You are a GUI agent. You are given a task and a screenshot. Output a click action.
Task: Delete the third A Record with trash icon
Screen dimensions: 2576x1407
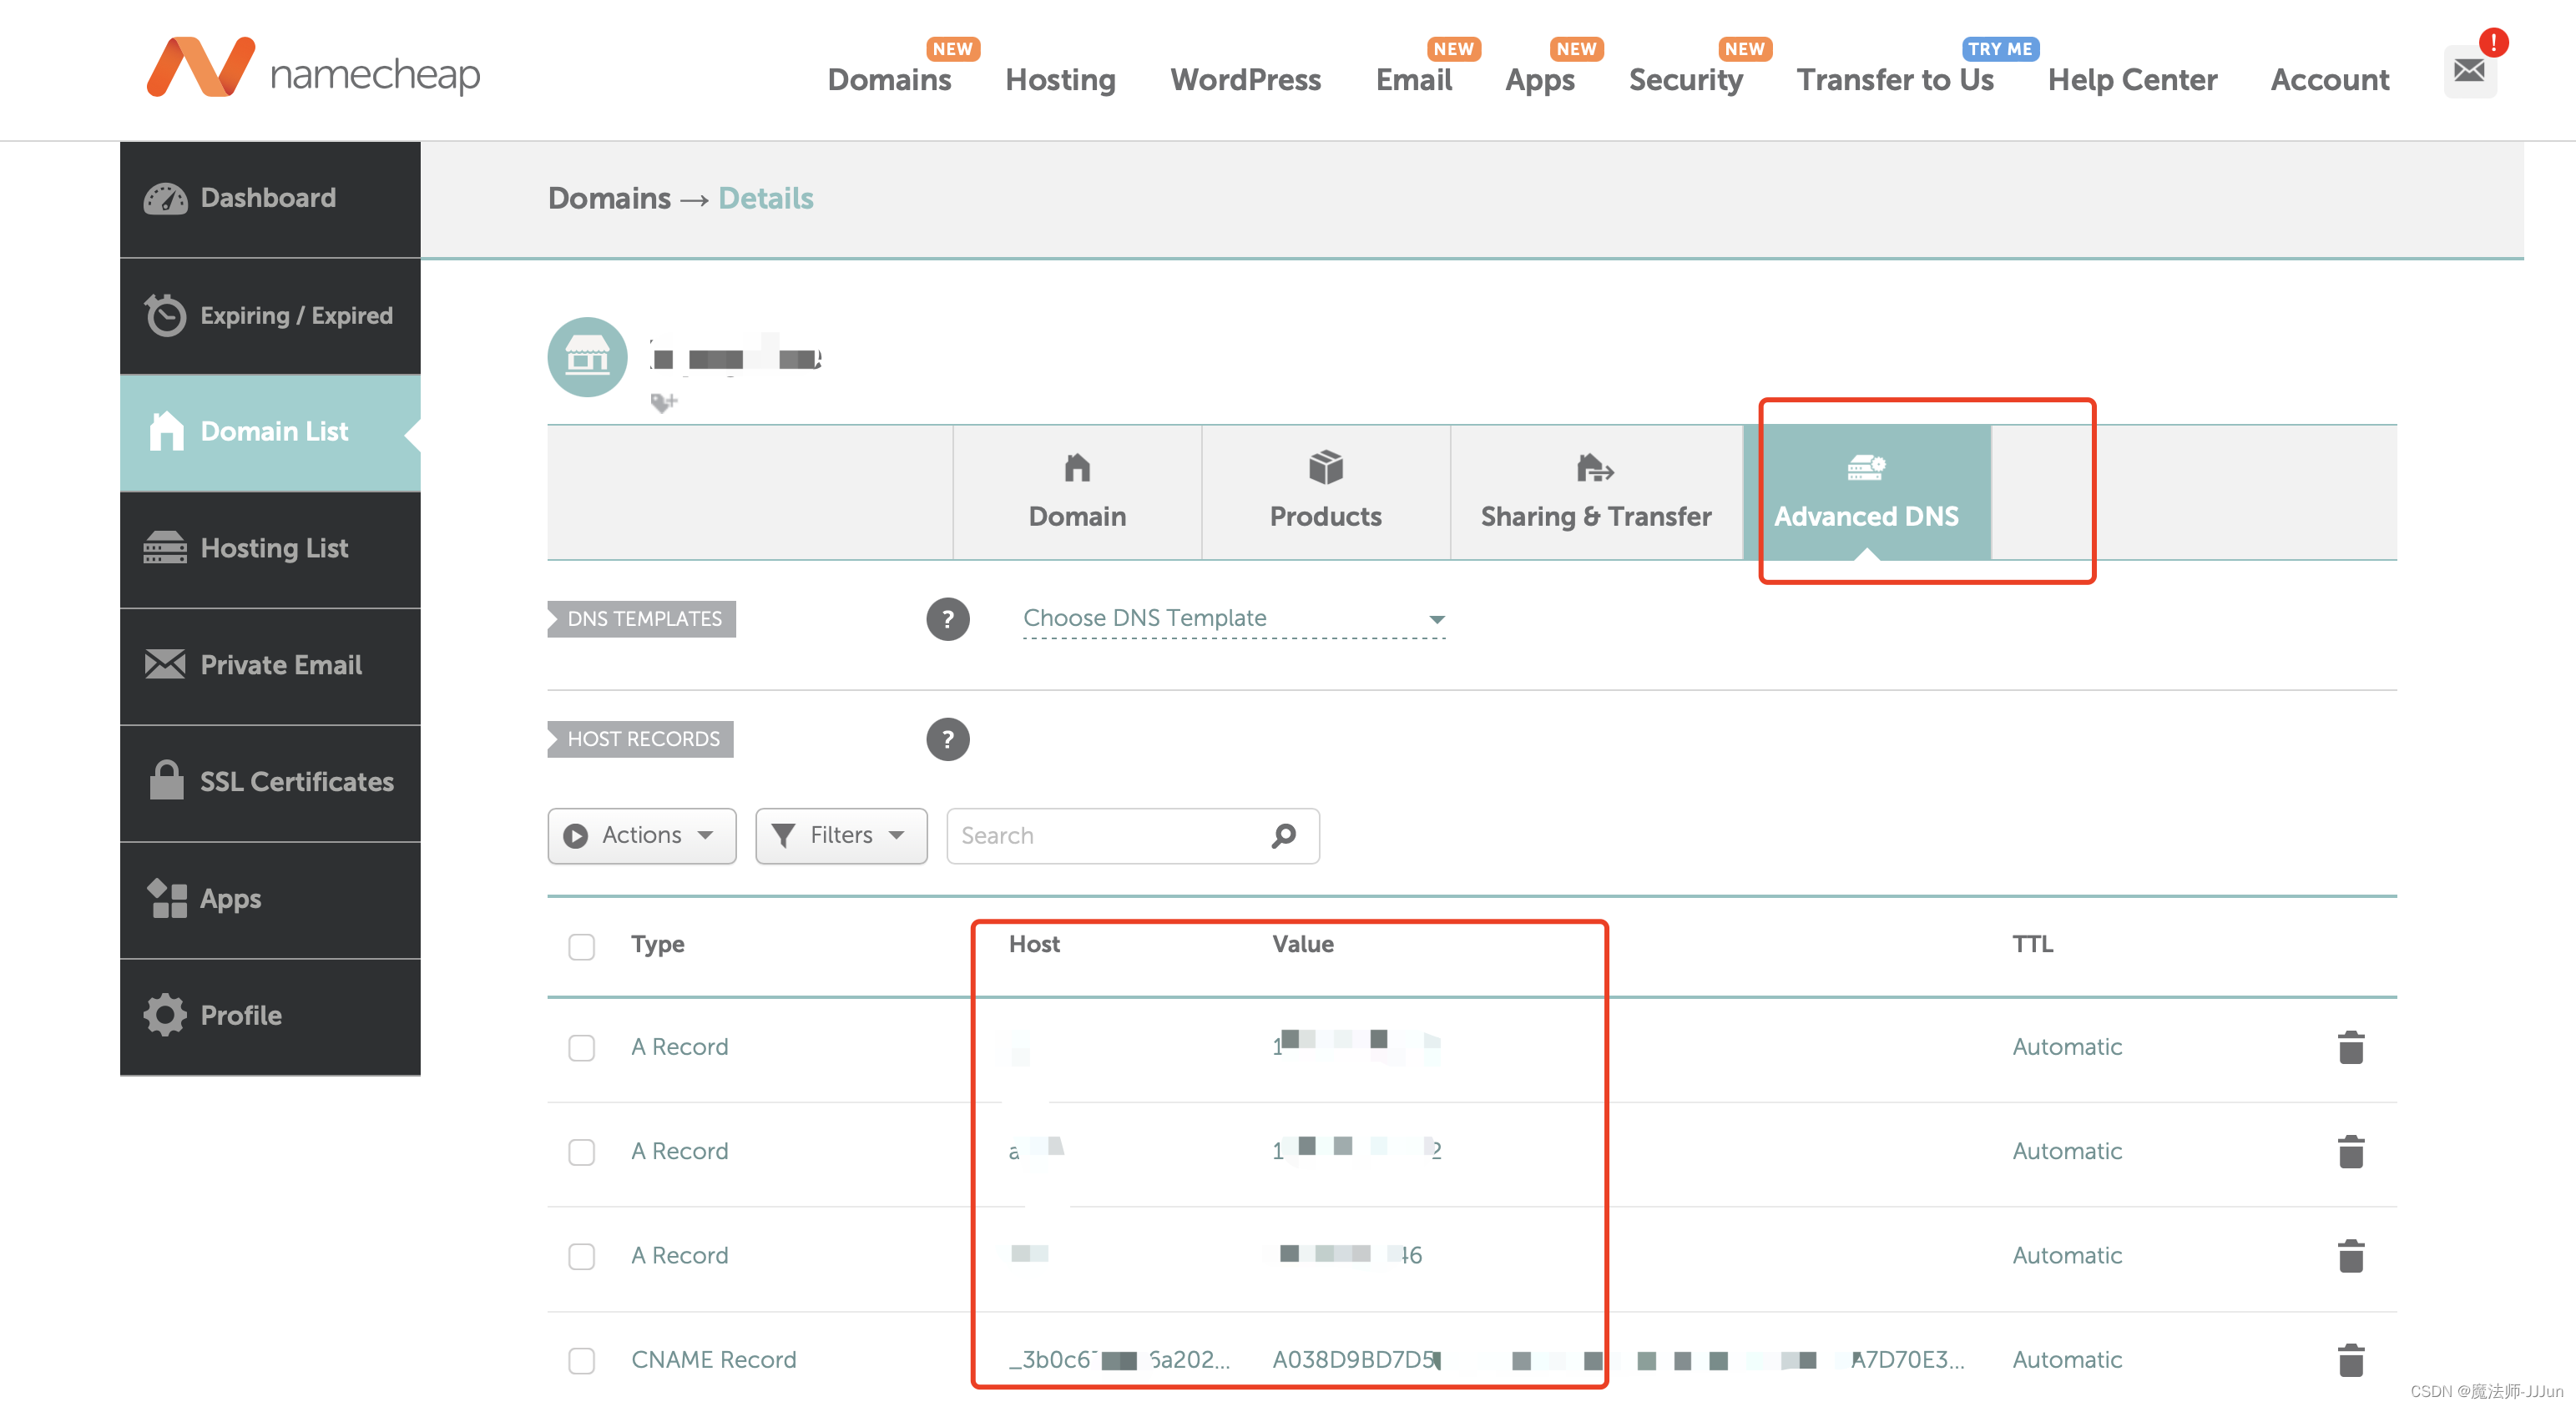coord(2351,1255)
